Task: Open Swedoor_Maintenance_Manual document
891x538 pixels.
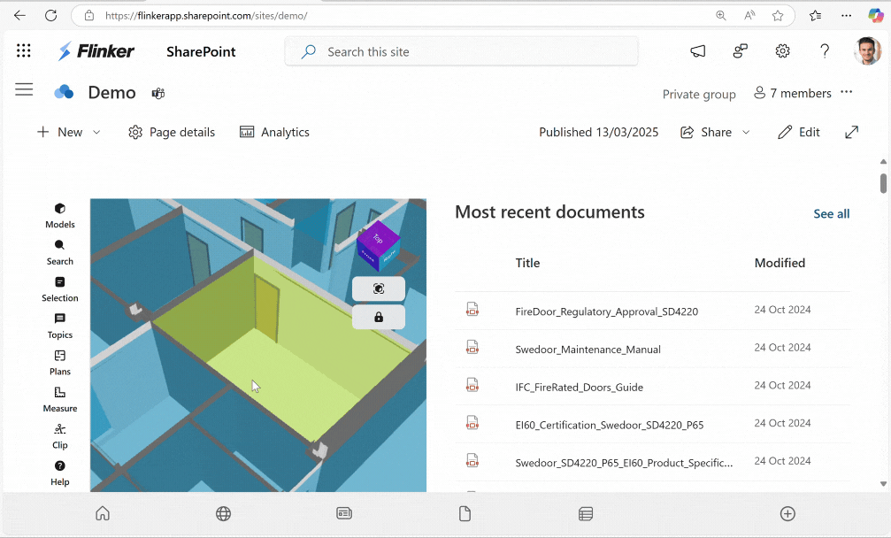Action: point(588,350)
